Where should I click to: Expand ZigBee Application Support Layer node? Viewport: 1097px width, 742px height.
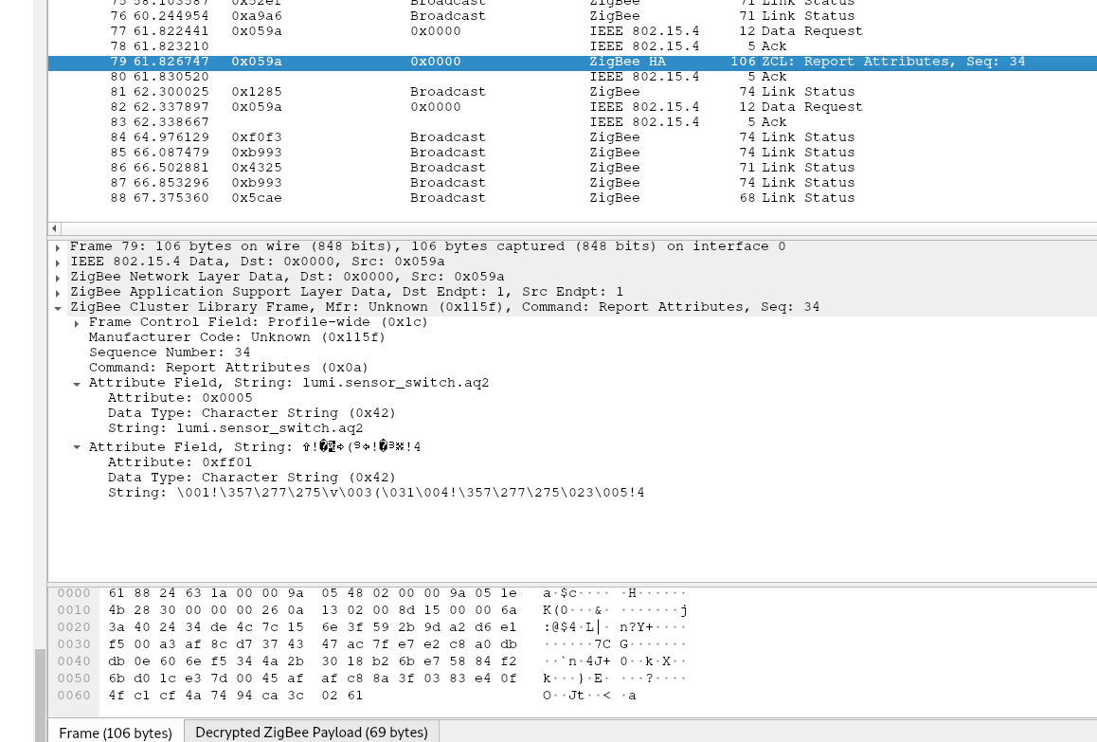pyautogui.click(x=58, y=294)
